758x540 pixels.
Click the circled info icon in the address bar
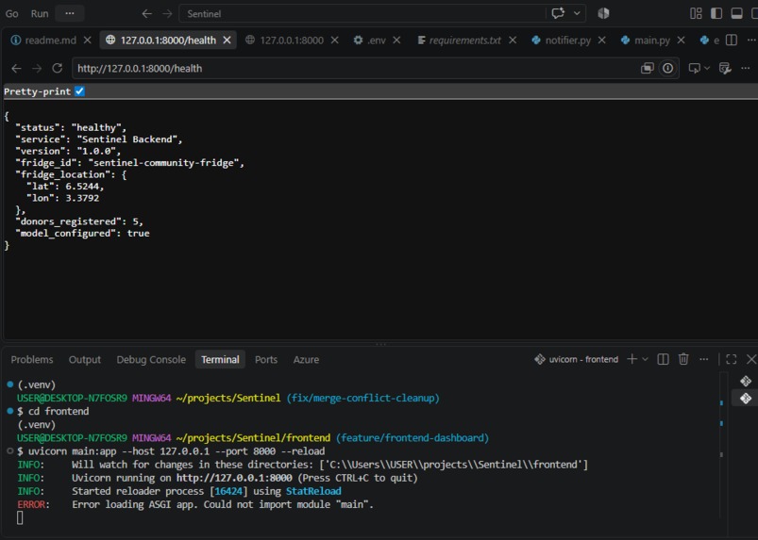pos(667,69)
